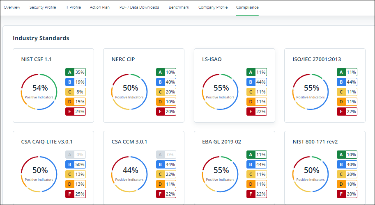Click ISO/IEC 27001:2013 grade C badge
The image size is (375, 205).
point(347,92)
